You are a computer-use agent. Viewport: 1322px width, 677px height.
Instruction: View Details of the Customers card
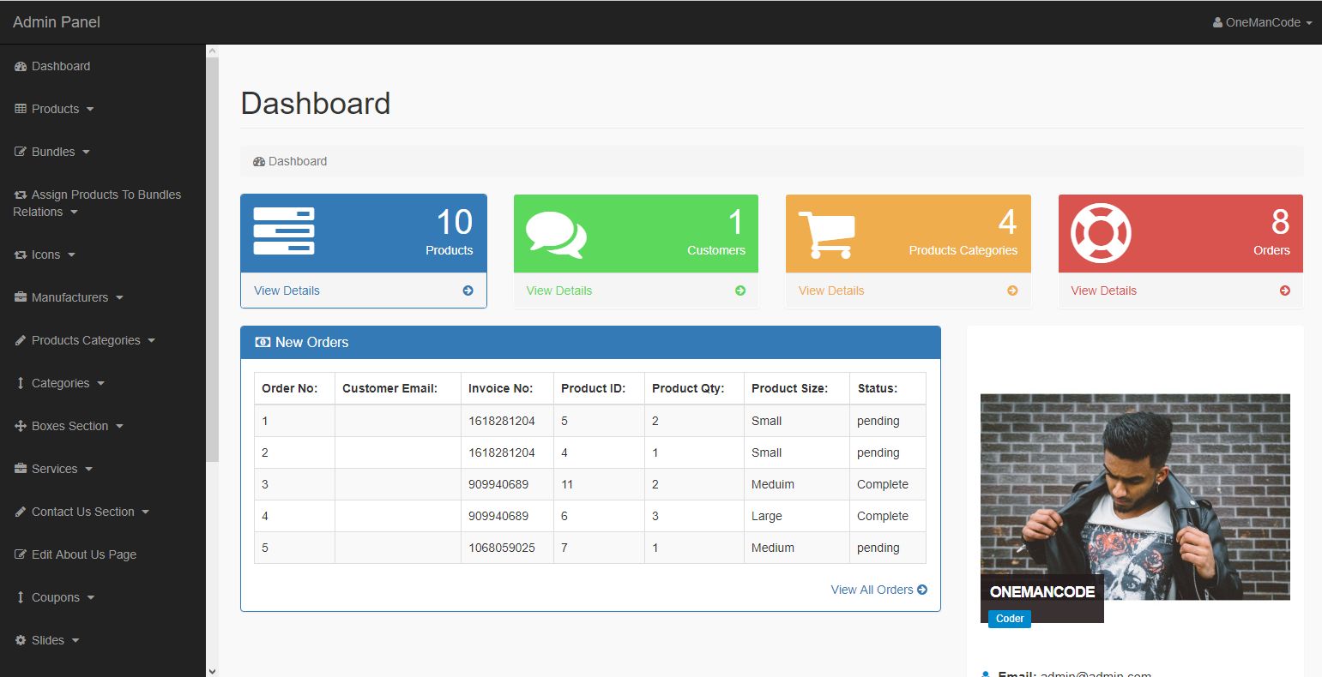point(559,291)
